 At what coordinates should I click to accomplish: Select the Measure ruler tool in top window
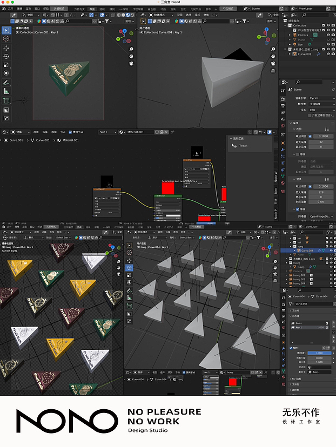pyautogui.click(x=6, y=91)
